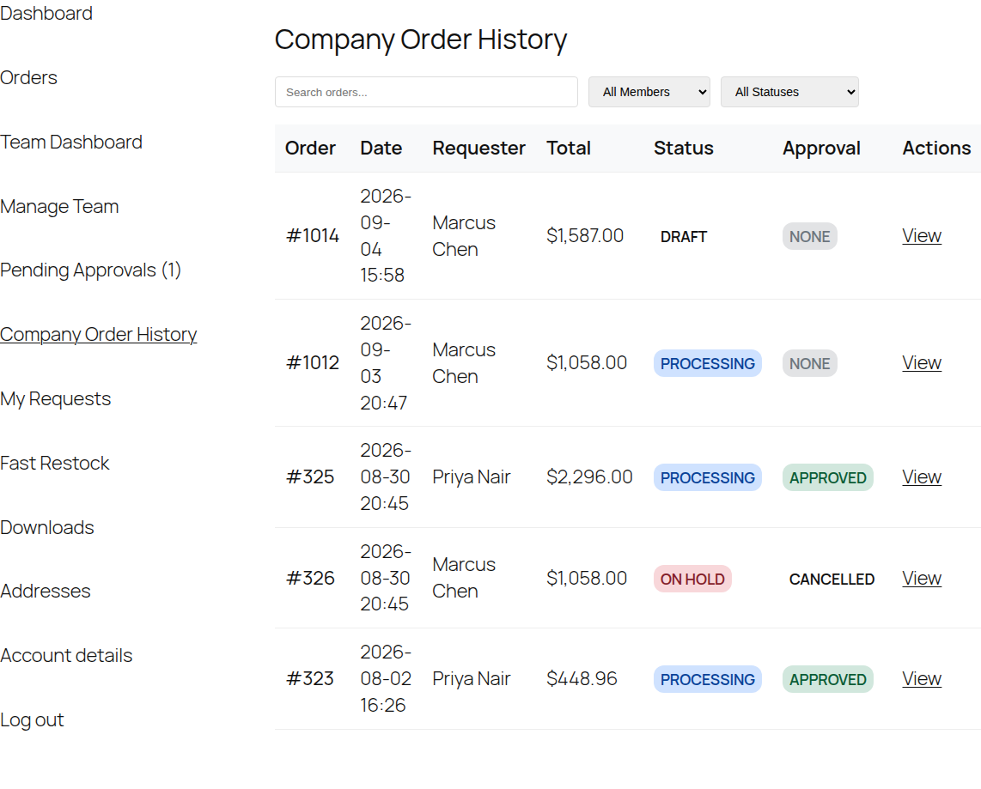This screenshot has height=789, width=981.
Task: View order #326
Action: [922, 579]
